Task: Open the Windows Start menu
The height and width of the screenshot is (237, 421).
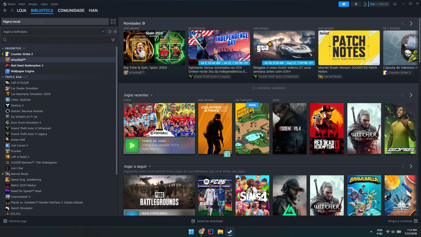Action: pyautogui.click(x=191, y=232)
